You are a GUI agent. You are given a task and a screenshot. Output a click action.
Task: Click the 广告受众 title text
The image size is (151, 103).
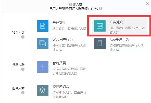(x=116, y=22)
